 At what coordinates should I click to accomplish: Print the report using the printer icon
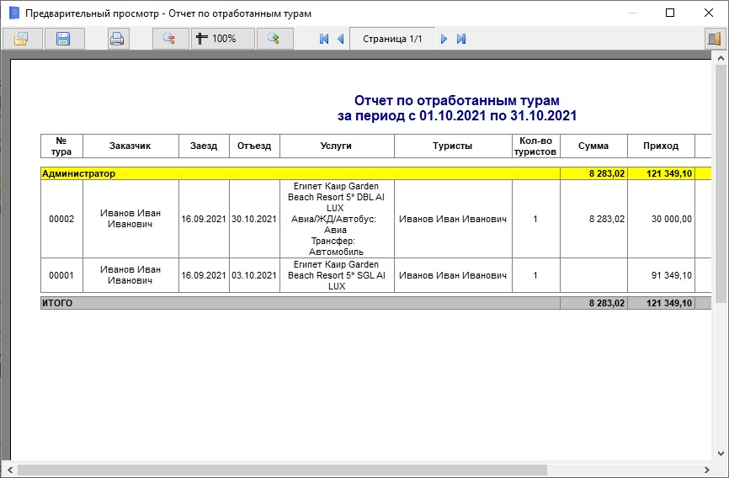(117, 39)
